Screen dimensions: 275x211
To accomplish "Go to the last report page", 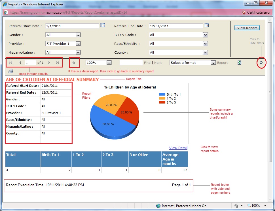I will (58, 63).
